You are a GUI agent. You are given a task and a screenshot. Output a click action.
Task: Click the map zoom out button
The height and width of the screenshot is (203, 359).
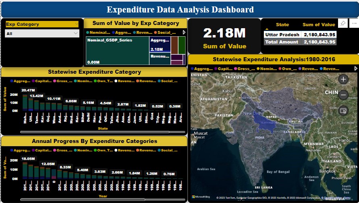343,95
